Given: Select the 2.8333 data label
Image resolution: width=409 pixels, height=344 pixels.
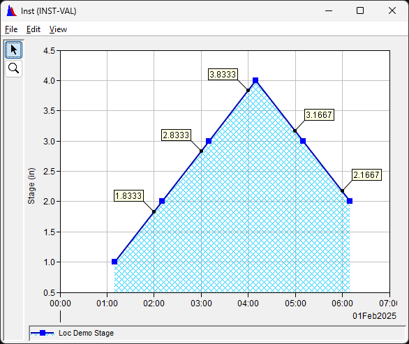Looking at the screenshot, I should coord(176,135).
